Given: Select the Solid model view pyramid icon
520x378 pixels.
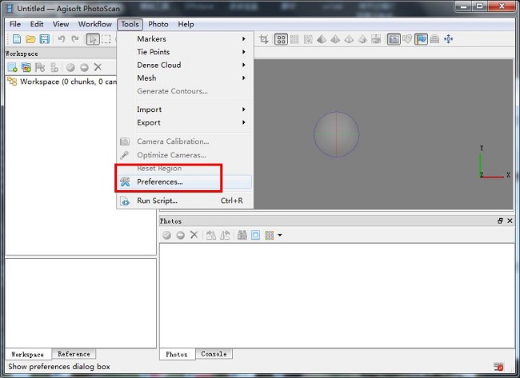Looking at the screenshot, I should point(335,39).
